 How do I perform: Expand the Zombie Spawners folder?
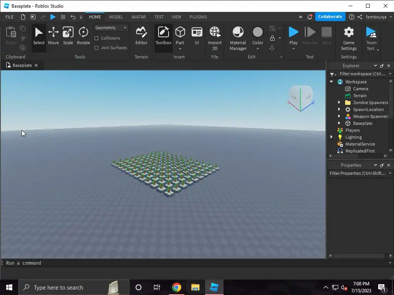point(339,102)
